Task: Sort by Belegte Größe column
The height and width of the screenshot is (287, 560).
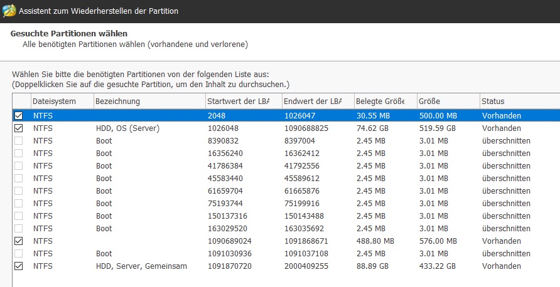Action: click(383, 102)
